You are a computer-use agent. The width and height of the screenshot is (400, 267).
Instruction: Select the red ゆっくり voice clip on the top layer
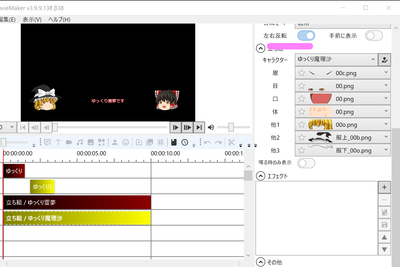point(14,171)
